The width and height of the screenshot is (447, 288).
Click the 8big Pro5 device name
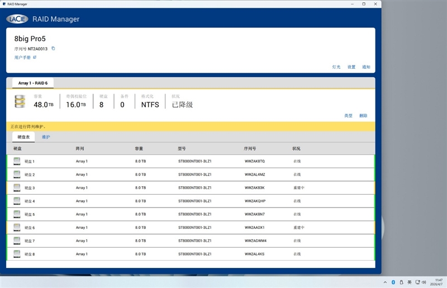tap(30, 39)
